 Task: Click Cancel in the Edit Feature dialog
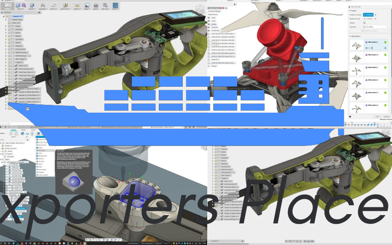point(387,117)
